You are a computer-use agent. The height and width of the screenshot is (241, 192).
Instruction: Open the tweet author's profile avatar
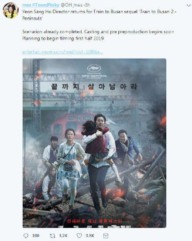(x=10, y=10)
